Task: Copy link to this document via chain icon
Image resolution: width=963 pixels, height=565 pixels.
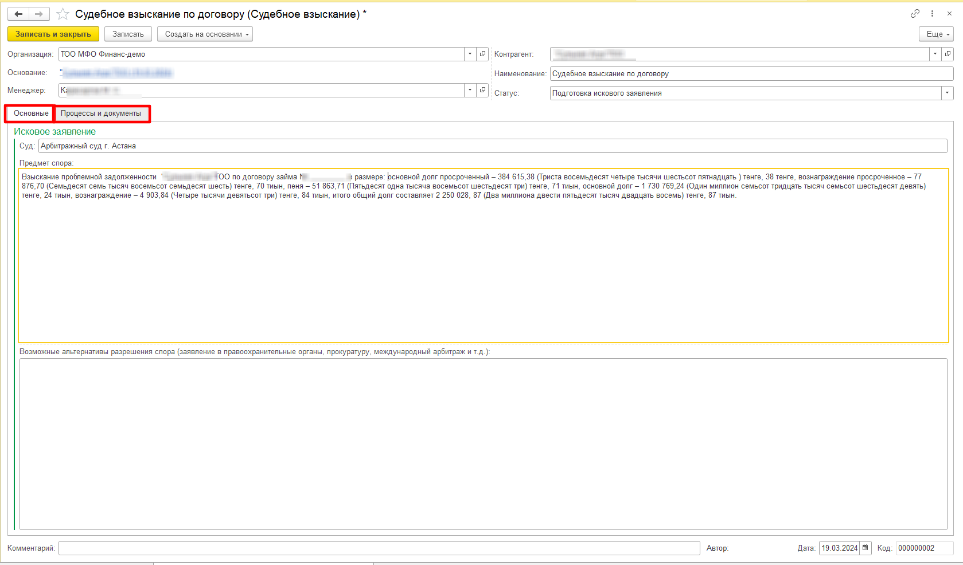Action: click(x=915, y=14)
